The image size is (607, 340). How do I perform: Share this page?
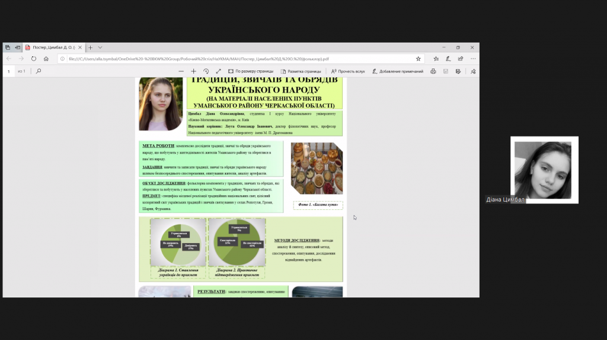(460, 59)
